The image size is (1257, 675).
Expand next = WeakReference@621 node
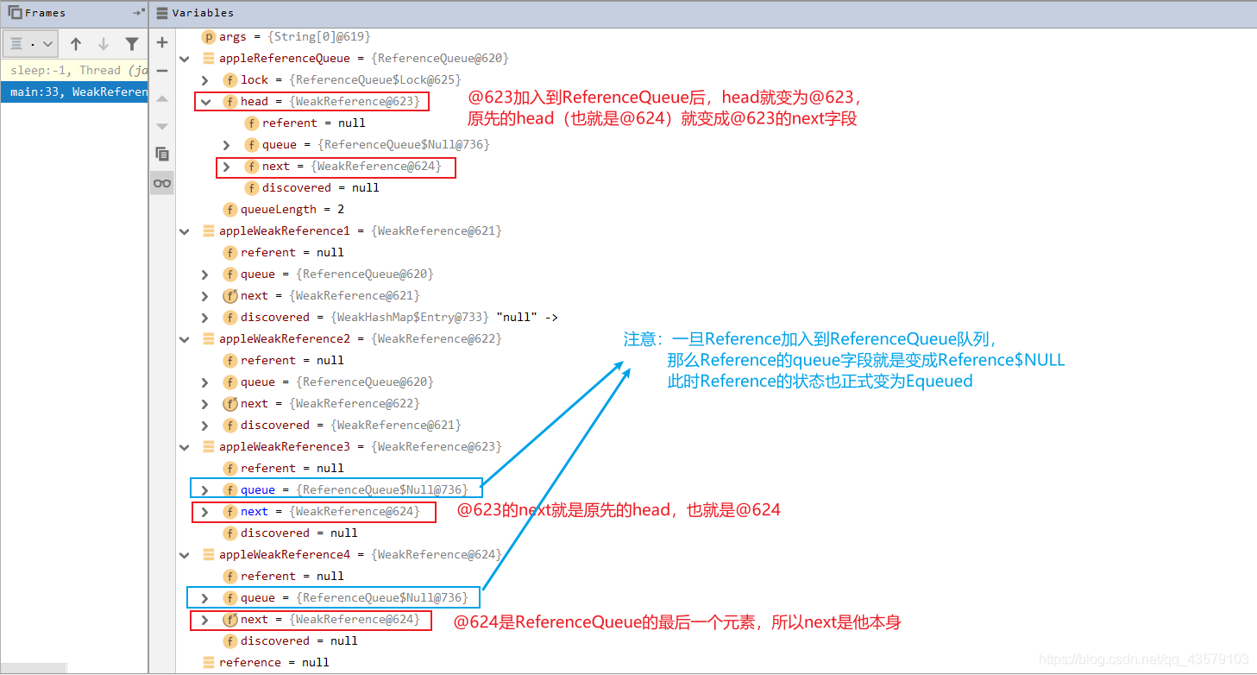(205, 296)
